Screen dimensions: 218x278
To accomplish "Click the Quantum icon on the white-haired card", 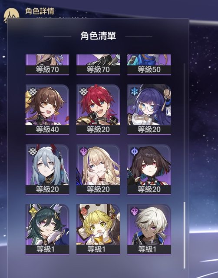I will [134, 212].
